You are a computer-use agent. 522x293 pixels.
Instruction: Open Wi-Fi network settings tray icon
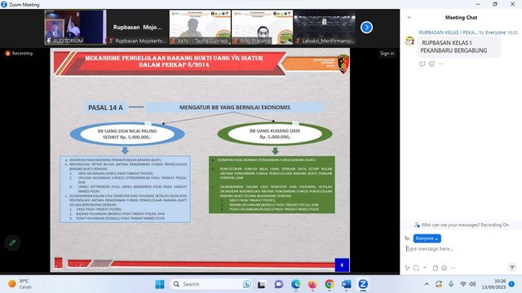(463, 284)
